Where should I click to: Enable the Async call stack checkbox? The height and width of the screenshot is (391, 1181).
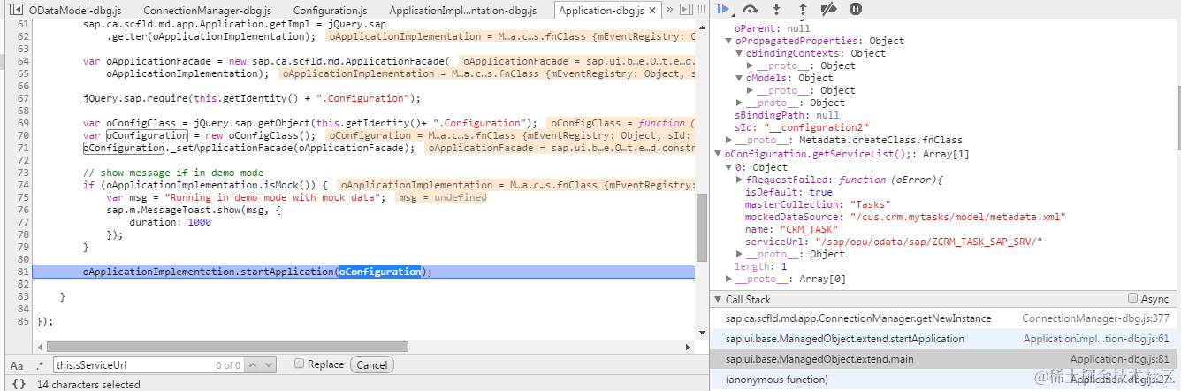pos(1133,299)
